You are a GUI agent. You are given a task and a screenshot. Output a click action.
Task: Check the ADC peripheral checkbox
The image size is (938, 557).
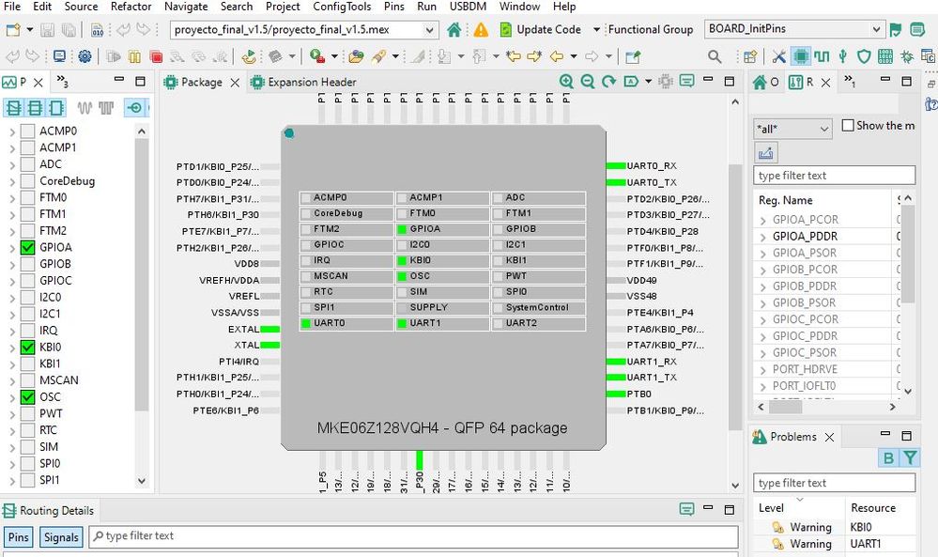click(27, 164)
